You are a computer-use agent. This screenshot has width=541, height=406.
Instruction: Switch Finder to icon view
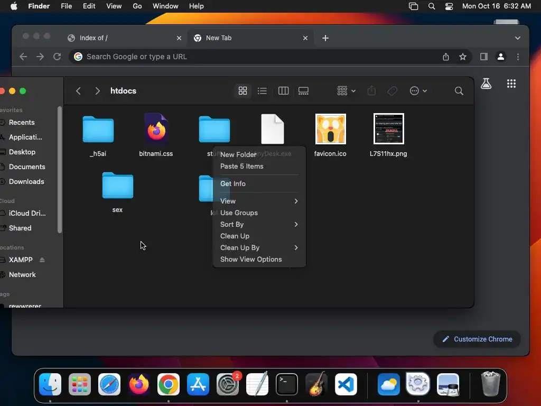(x=242, y=91)
